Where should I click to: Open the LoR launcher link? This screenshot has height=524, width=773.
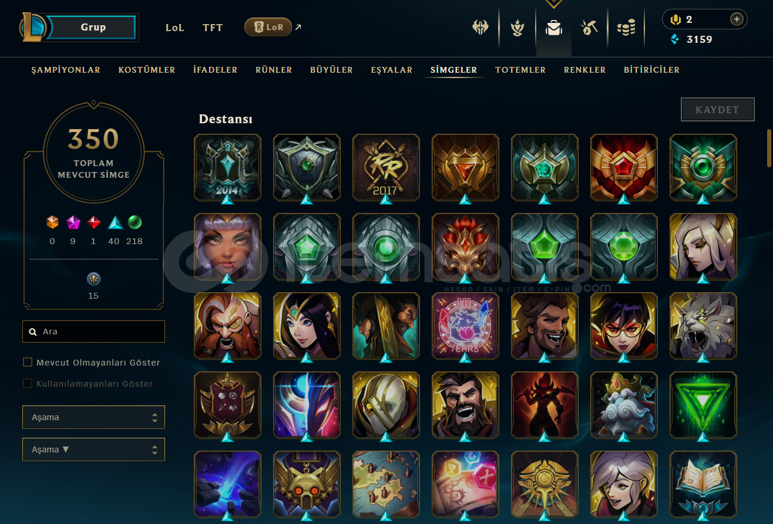click(x=268, y=27)
